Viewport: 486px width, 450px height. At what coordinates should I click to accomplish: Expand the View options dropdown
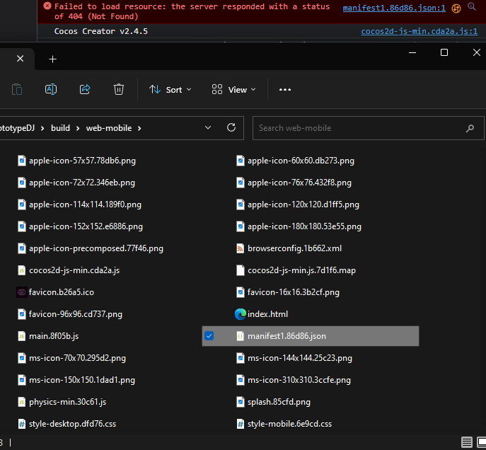coord(233,90)
